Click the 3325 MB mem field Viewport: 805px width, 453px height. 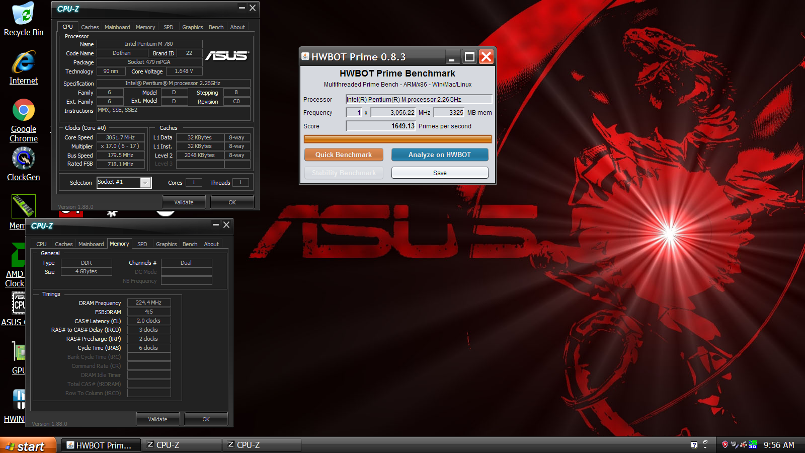(x=449, y=112)
